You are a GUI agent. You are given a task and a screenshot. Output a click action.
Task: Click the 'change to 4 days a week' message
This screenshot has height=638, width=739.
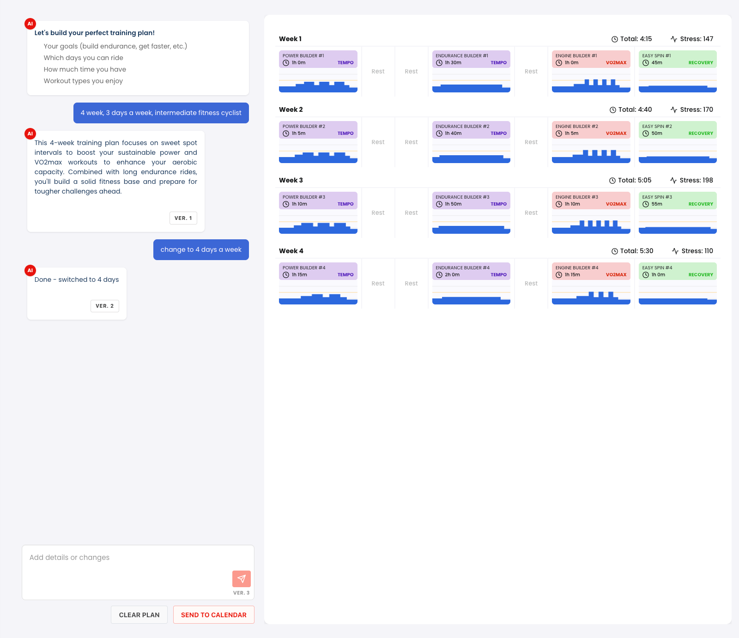coord(201,250)
